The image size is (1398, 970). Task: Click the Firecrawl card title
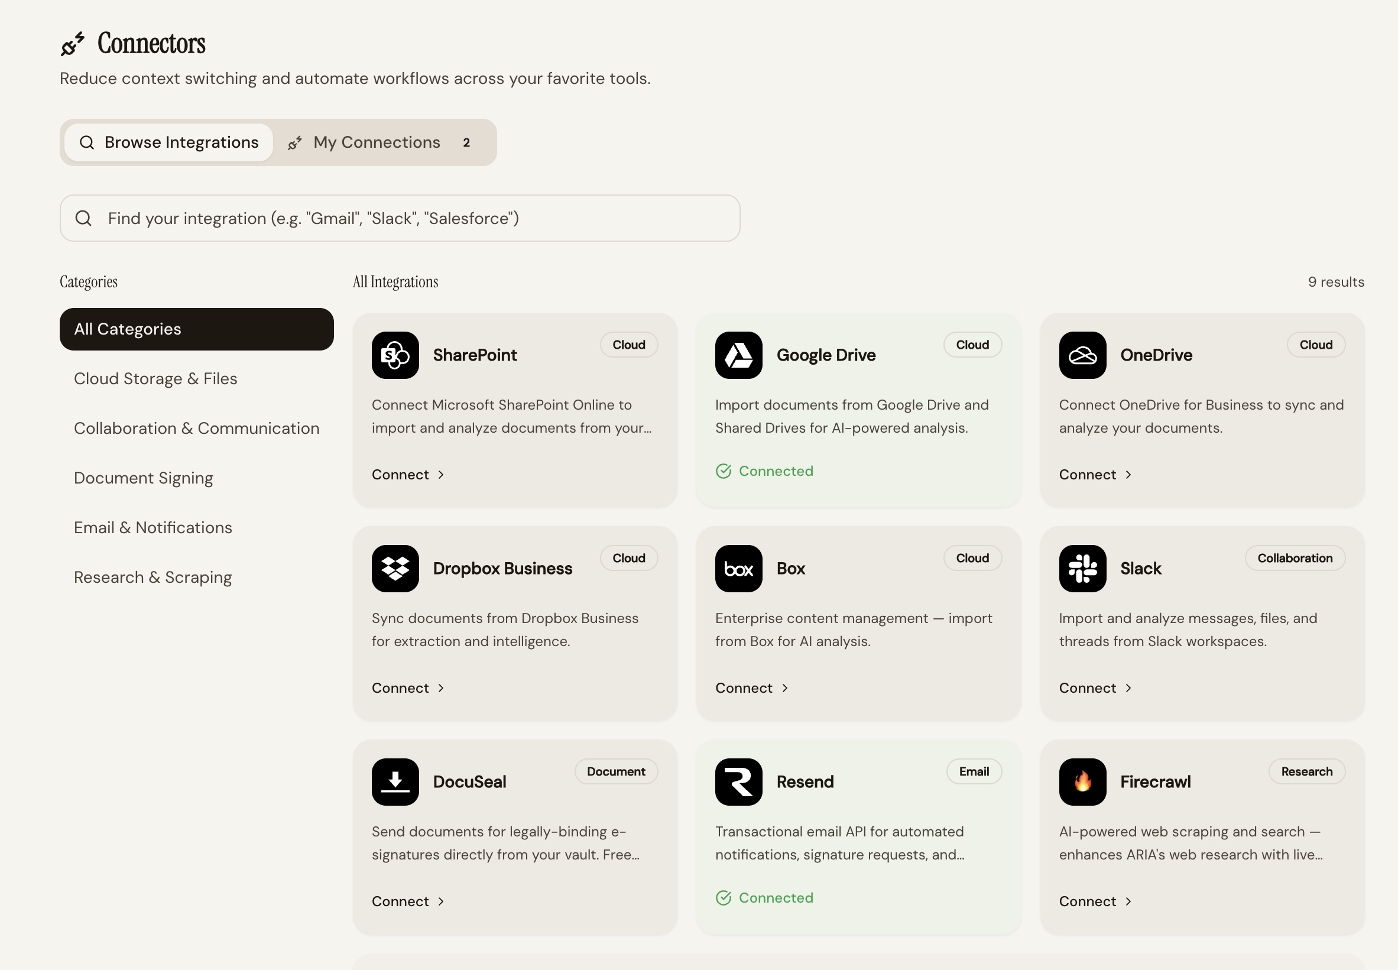[x=1156, y=781]
